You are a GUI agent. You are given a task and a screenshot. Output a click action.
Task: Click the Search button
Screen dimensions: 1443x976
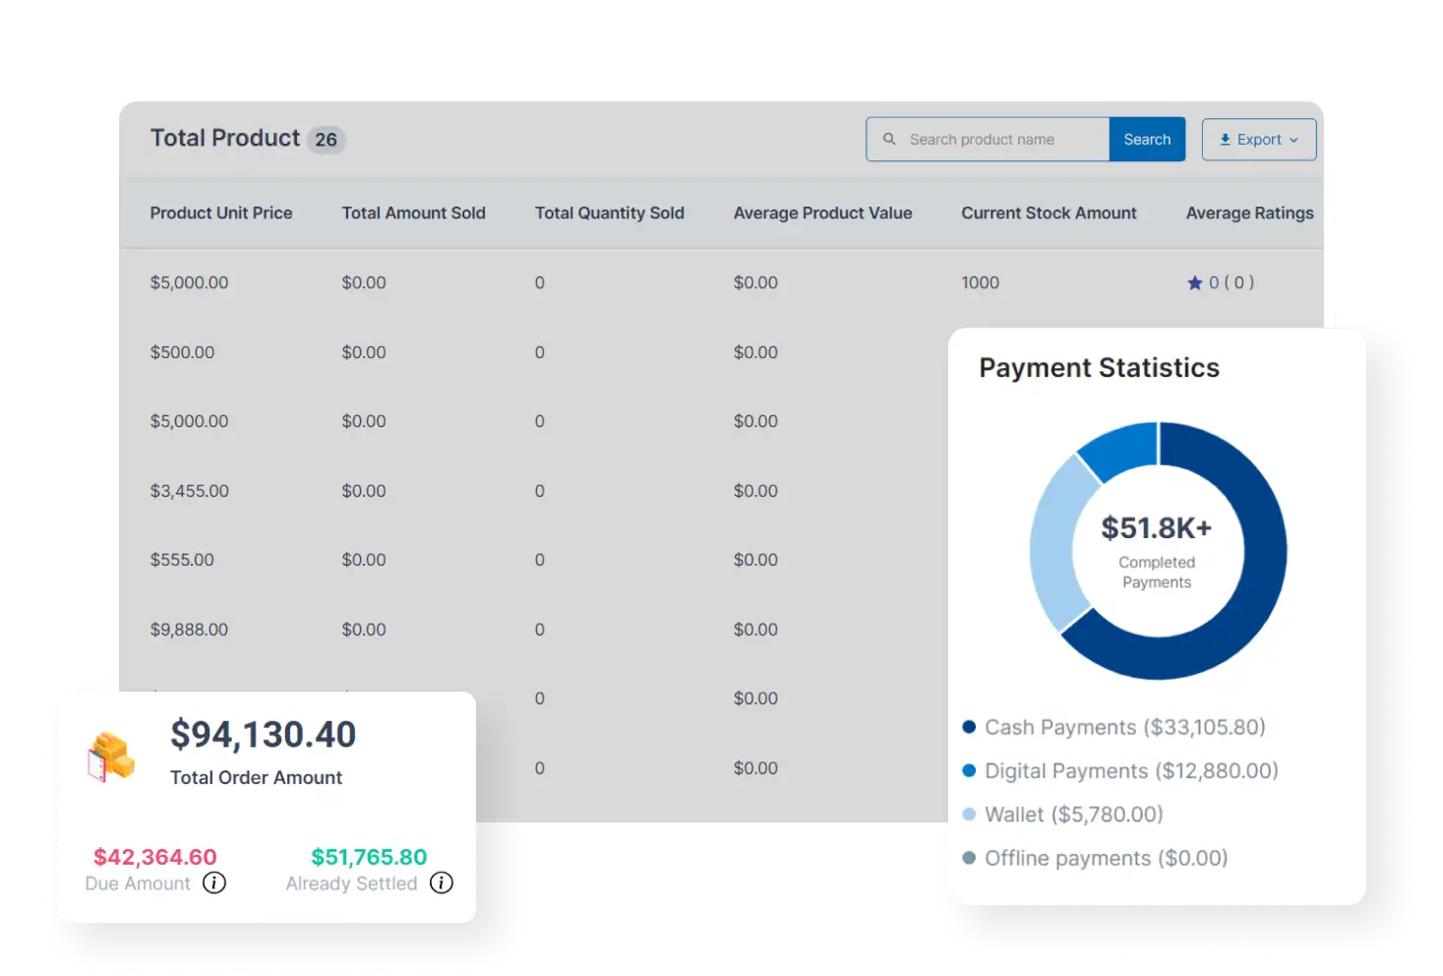point(1147,139)
